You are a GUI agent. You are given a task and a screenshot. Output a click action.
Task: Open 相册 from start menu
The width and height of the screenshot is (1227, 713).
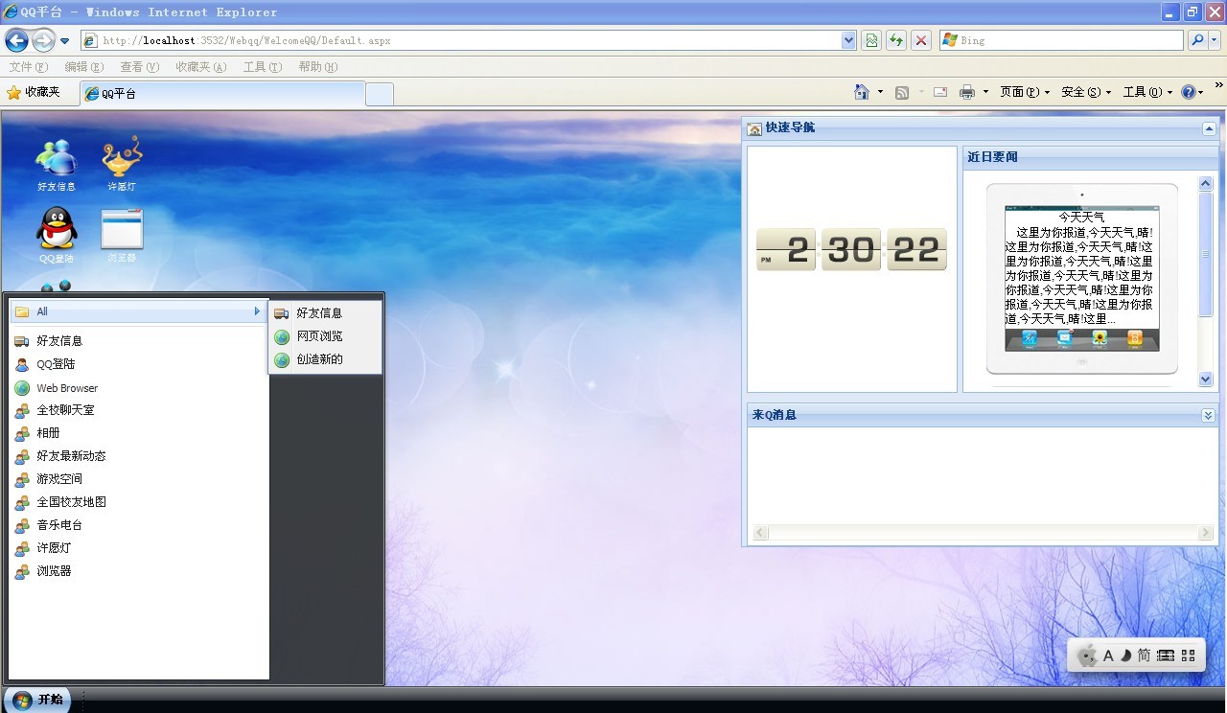(x=139, y=433)
